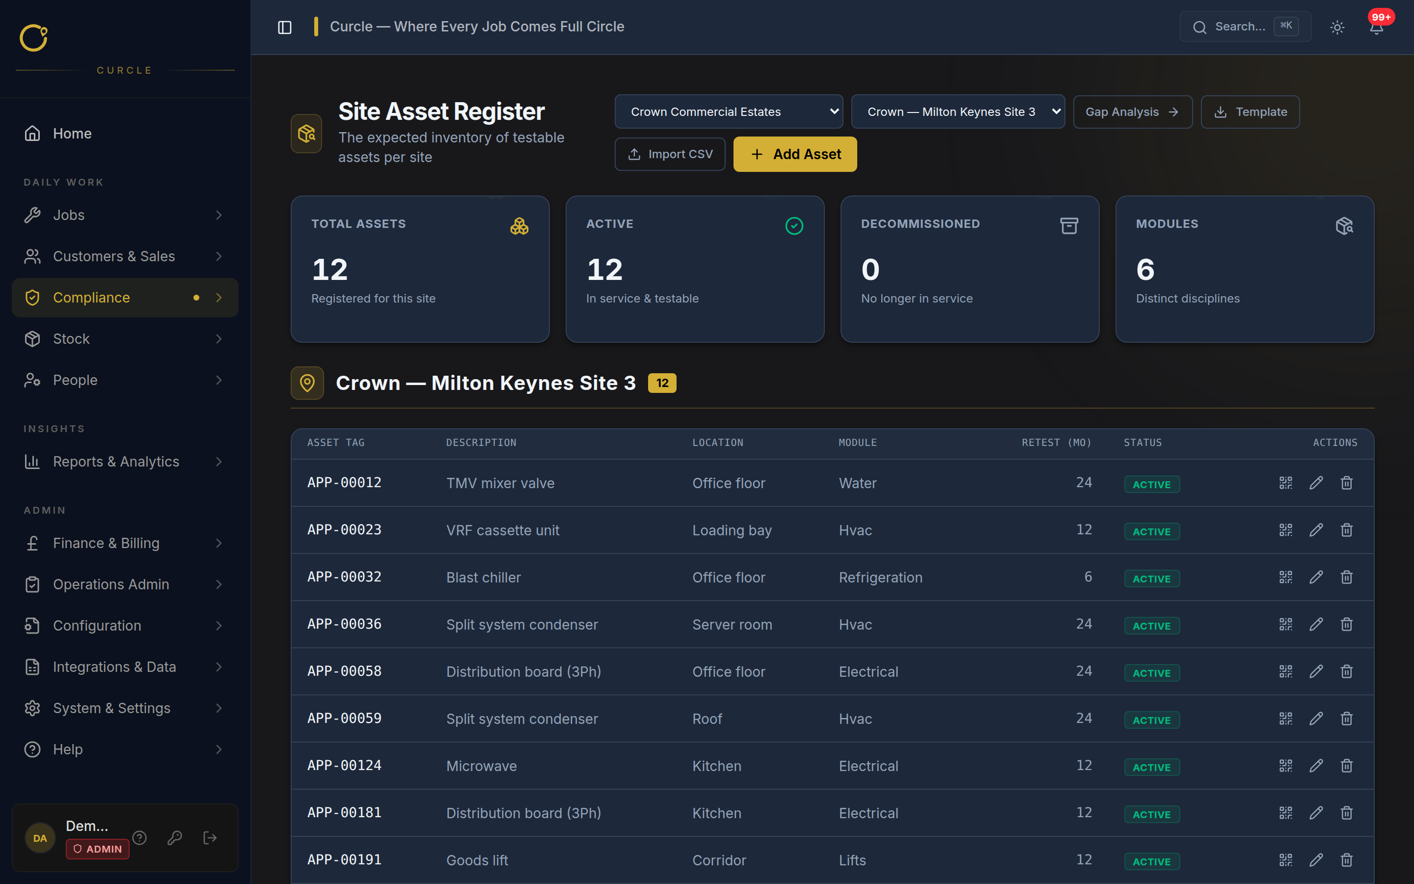Expand the Stock submenu chevron
Image resolution: width=1414 pixels, height=884 pixels.
pyautogui.click(x=219, y=338)
